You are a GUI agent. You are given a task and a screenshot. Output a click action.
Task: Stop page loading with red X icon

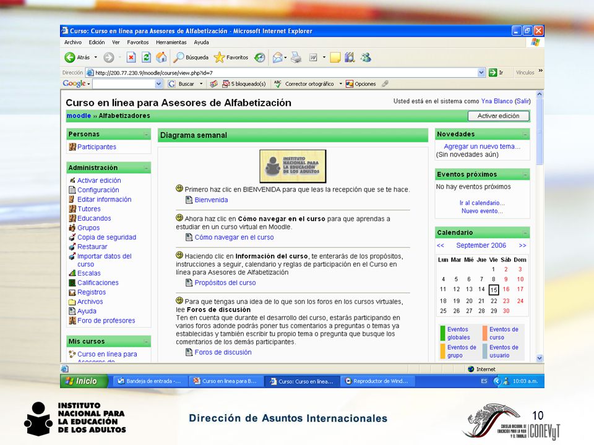[x=131, y=57]
